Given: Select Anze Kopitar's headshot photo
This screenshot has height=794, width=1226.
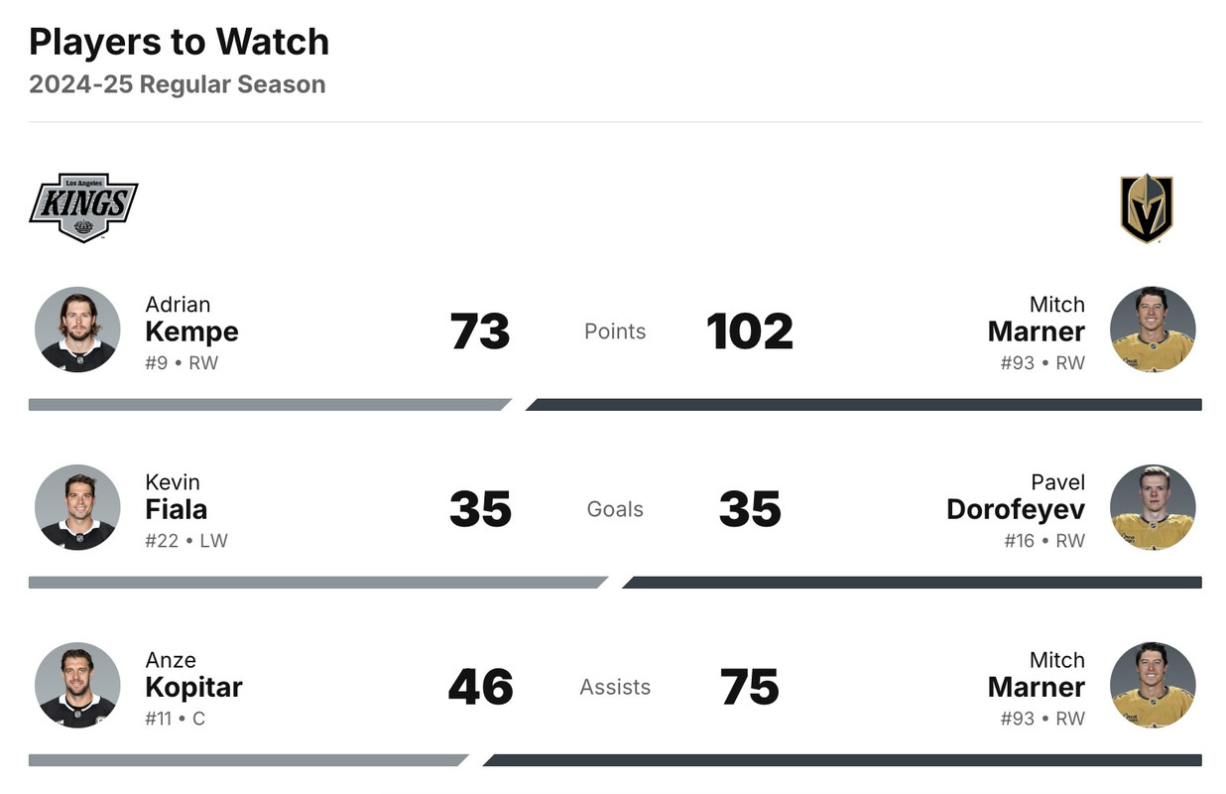Looking at the screenshot, I should (77, 685).
